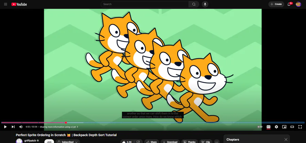Click the Thanks button
306x143 pixels.
click(189, 142)
